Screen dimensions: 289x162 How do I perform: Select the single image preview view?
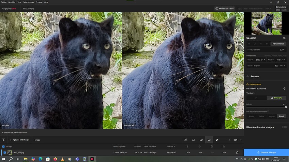193,140
